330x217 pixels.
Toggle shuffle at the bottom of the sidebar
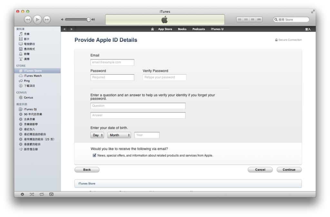point(32,194)
